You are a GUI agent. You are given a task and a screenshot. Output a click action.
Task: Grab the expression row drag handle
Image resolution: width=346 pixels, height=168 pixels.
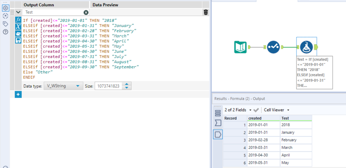point(12,12)
